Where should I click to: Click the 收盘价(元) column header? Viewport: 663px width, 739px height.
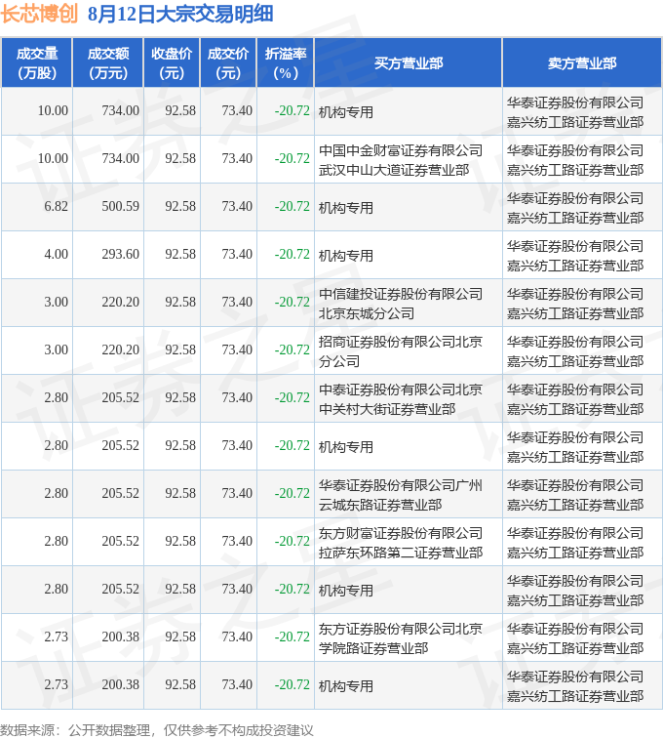pyautogui.click(x=172, y=63)
